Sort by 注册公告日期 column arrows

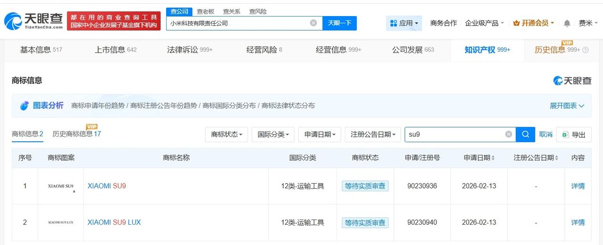click(556, 158)
